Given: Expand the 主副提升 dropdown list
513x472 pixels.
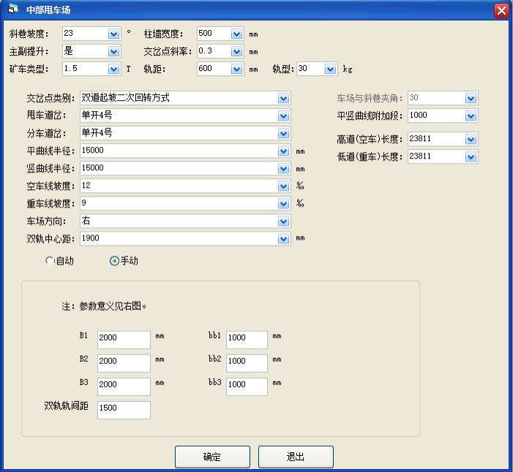Looking at the screenshot, I should point(113,52).
